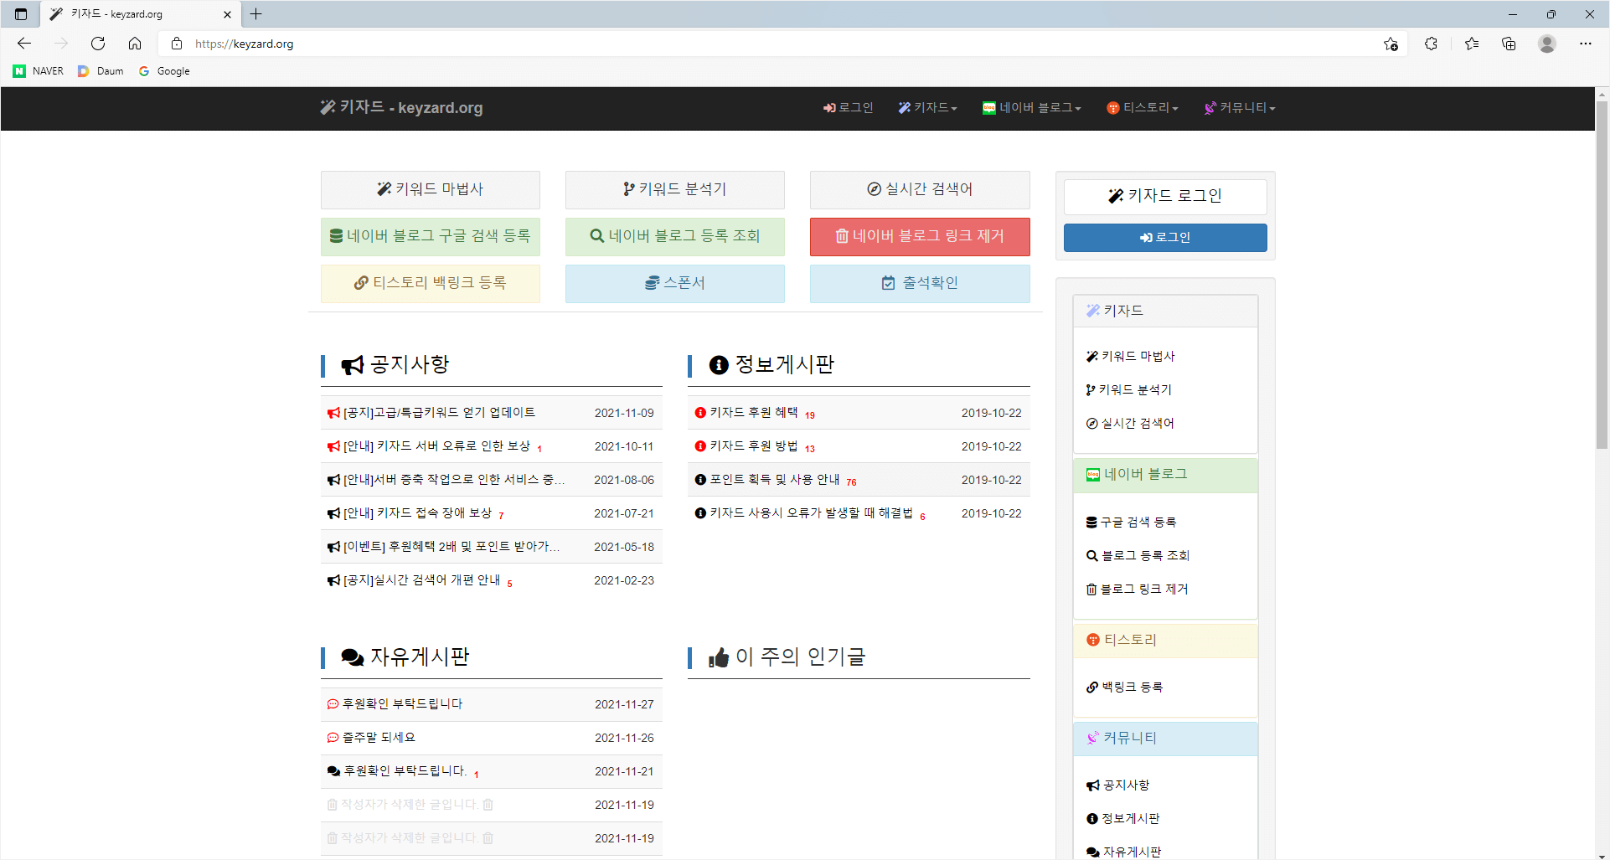Screen dimensions: 1610x860
Task: Open the 키워드 분석기 button
Action: 675,190
